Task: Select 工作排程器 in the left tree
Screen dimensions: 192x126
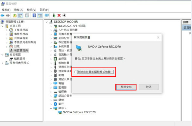Action: 21,30
